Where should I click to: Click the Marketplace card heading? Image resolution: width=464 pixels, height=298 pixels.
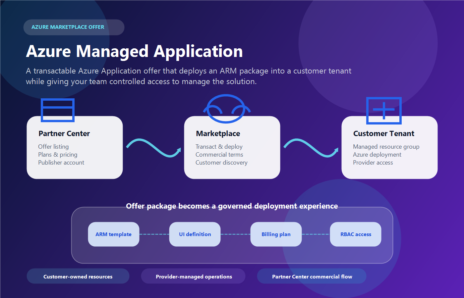pos(218,133)
